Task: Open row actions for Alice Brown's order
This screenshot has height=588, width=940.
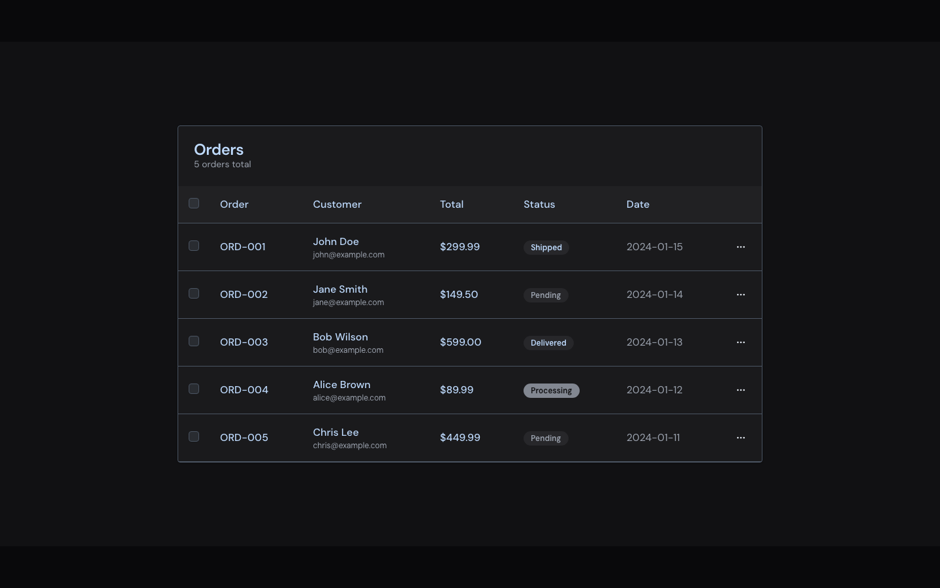Action: 740,390
